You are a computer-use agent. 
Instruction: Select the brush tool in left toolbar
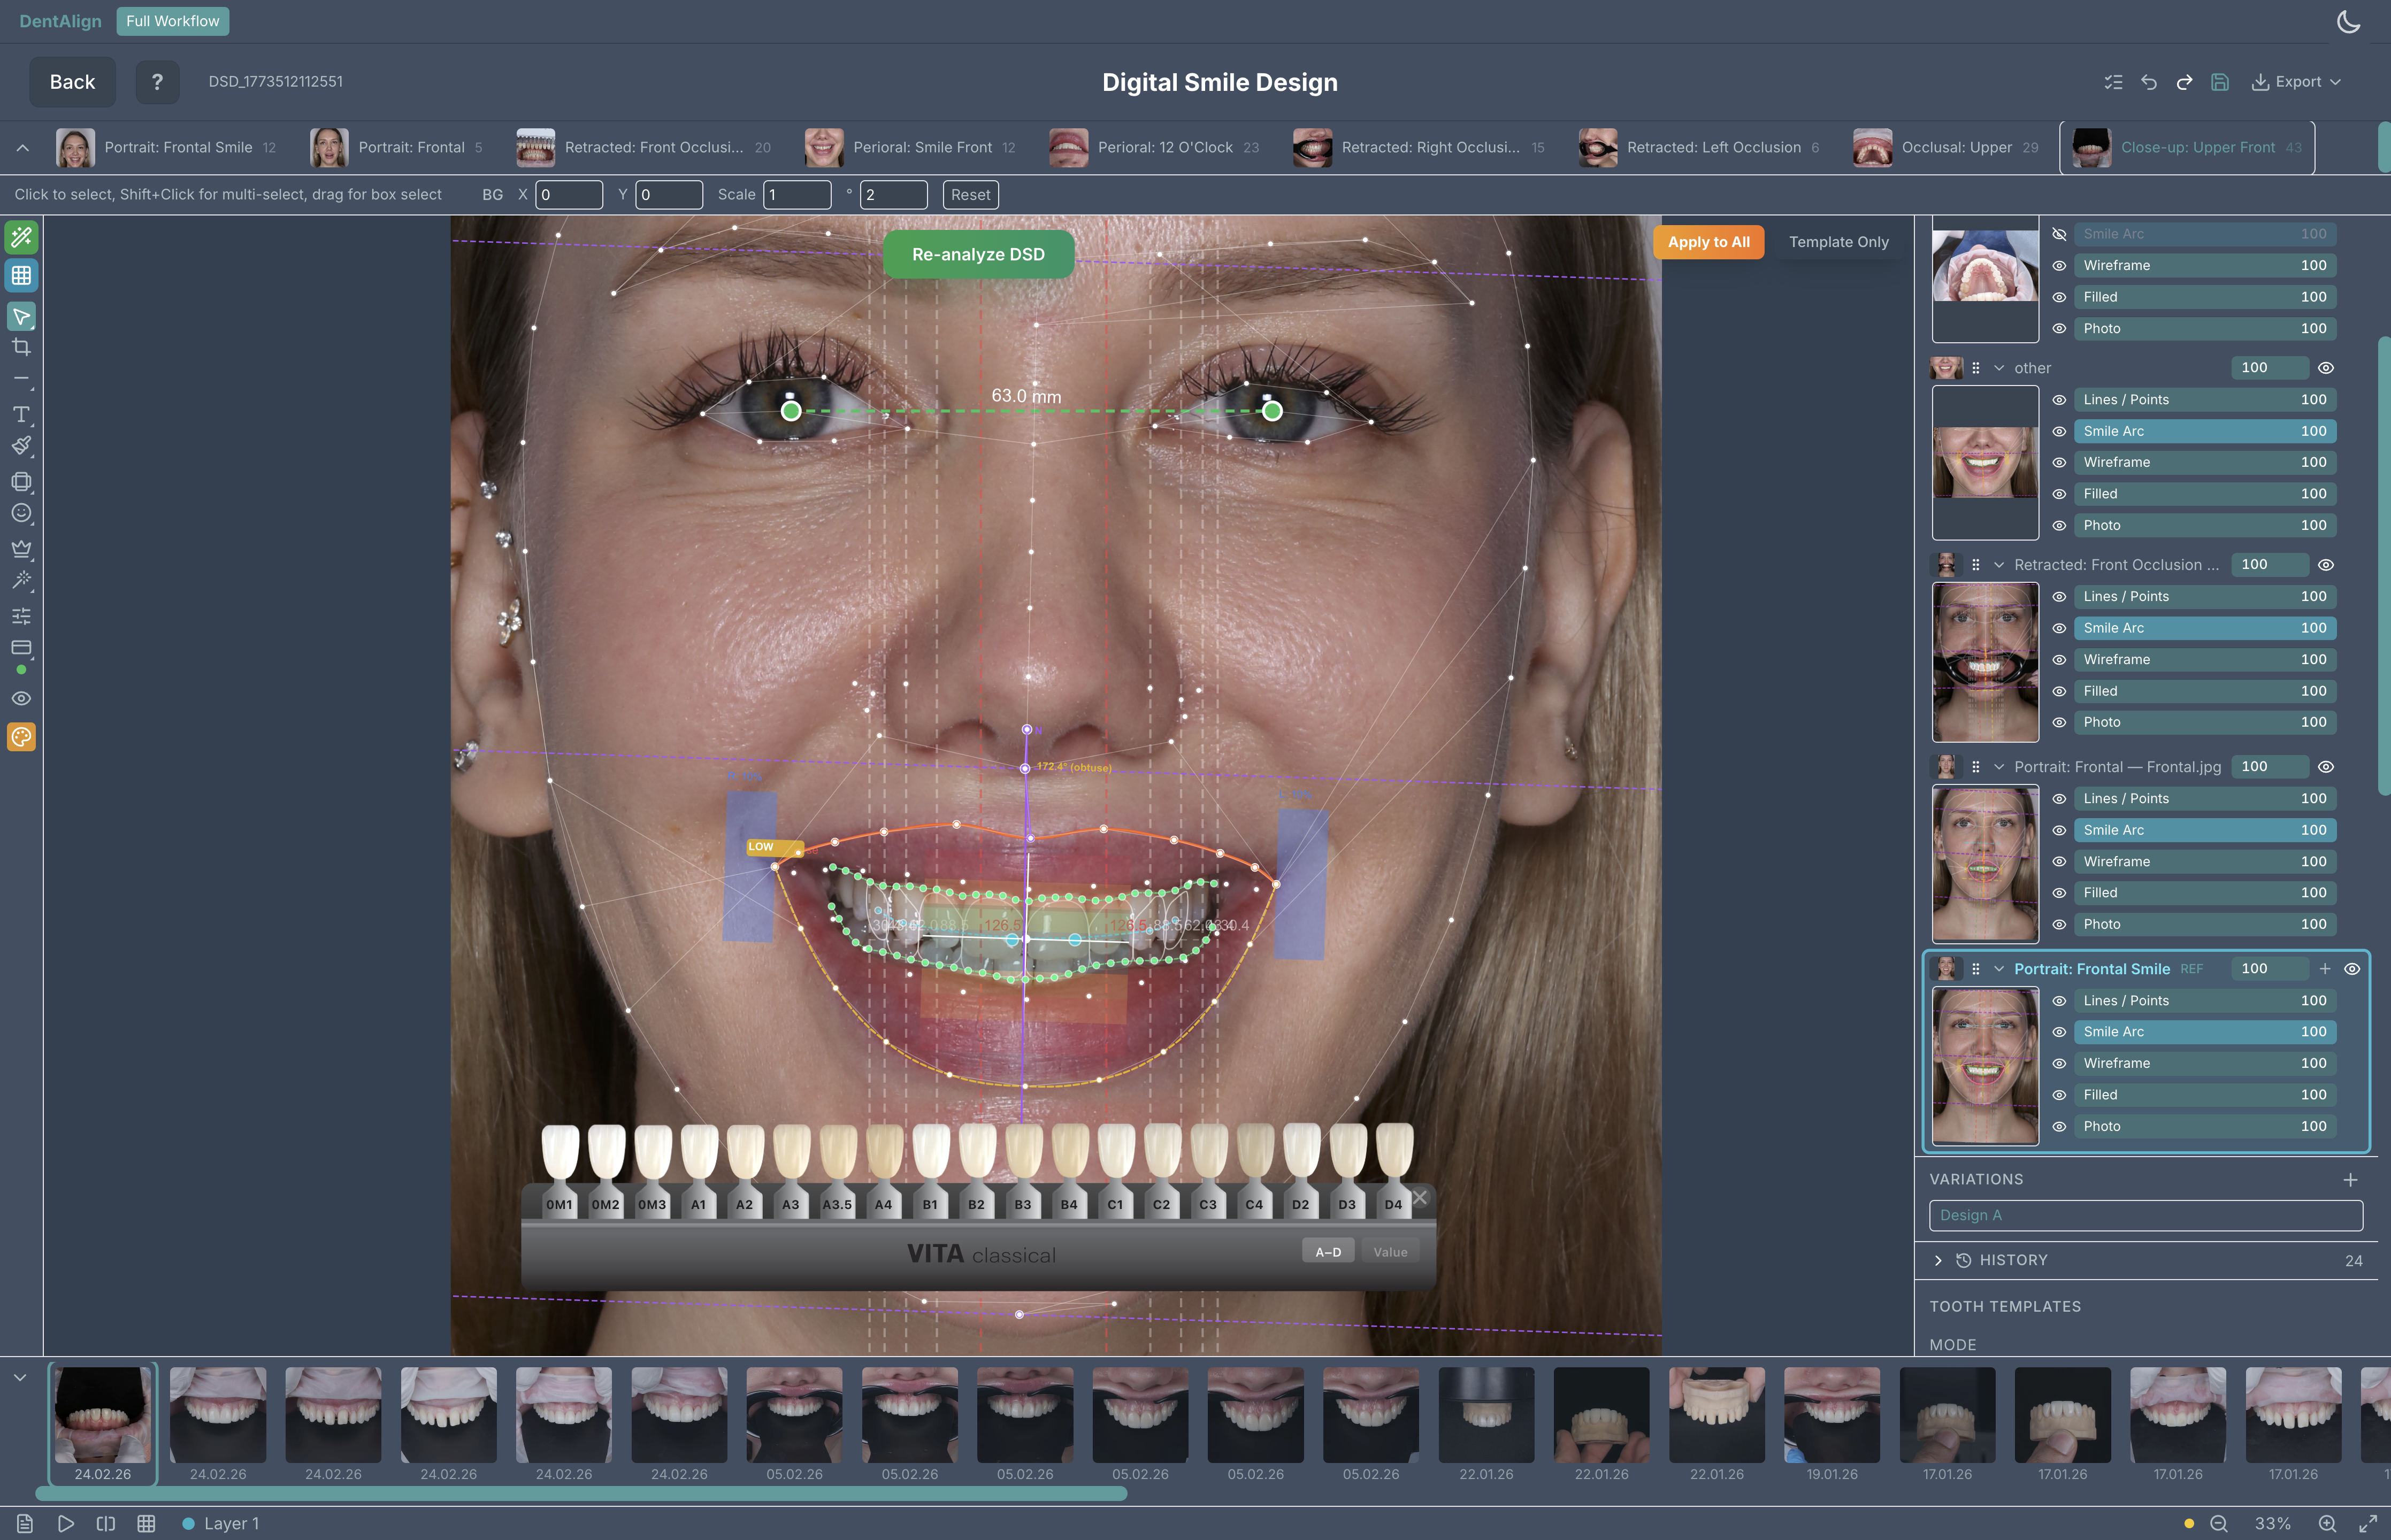click(x=21, y=446)
